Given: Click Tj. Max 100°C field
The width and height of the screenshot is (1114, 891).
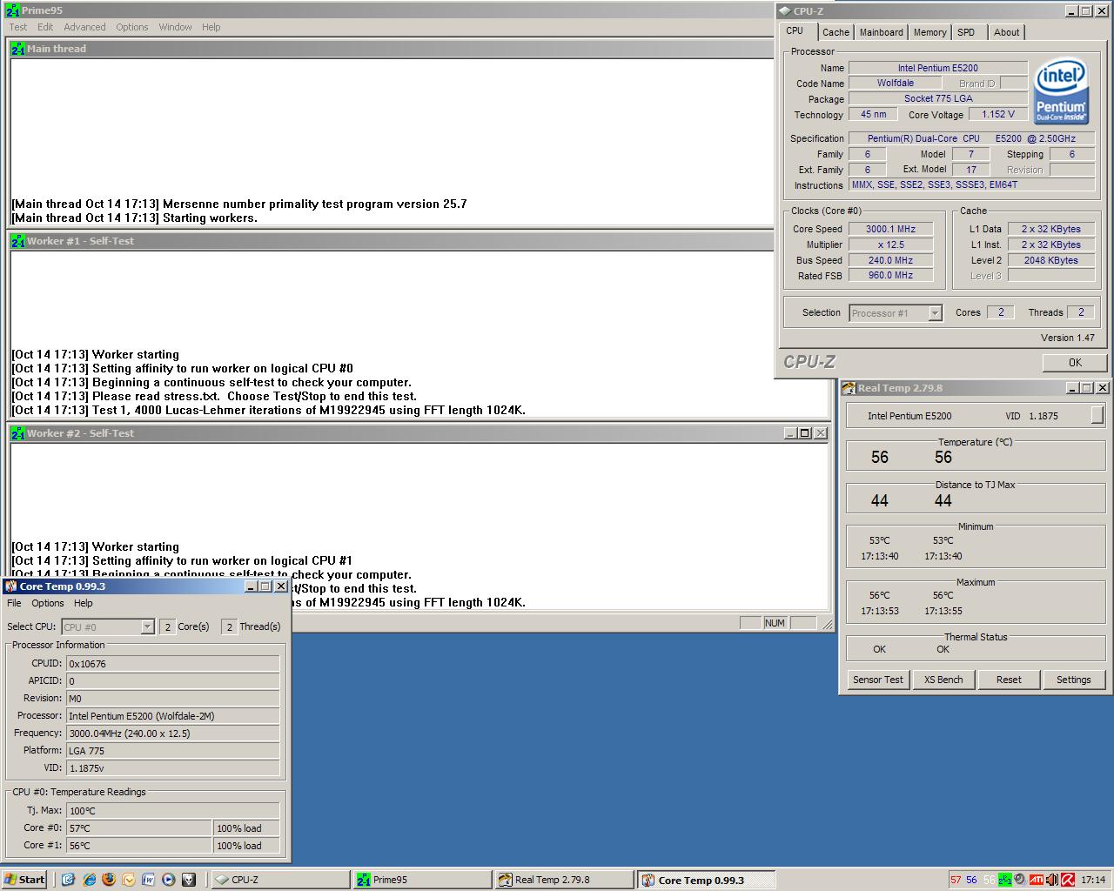Looking at the screenshot, I should point(173,811).
